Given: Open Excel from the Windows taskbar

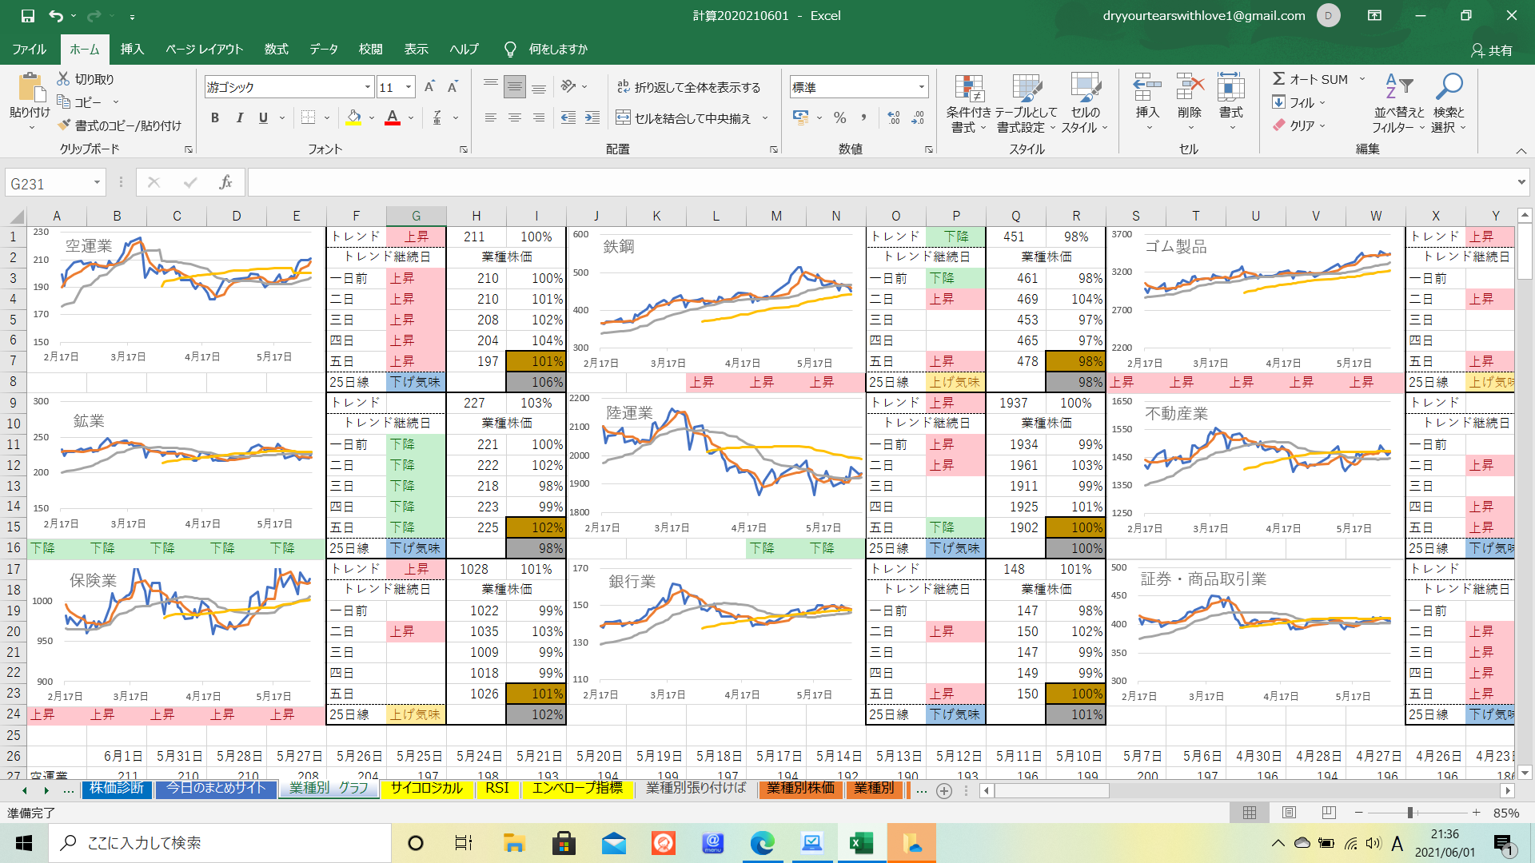Looking at the screenshot, I should click(x=861, y=843).
